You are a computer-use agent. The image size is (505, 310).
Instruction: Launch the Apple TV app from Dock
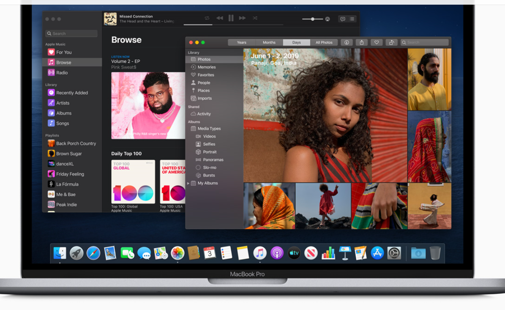pyautogui.click(x=294, y=253)
